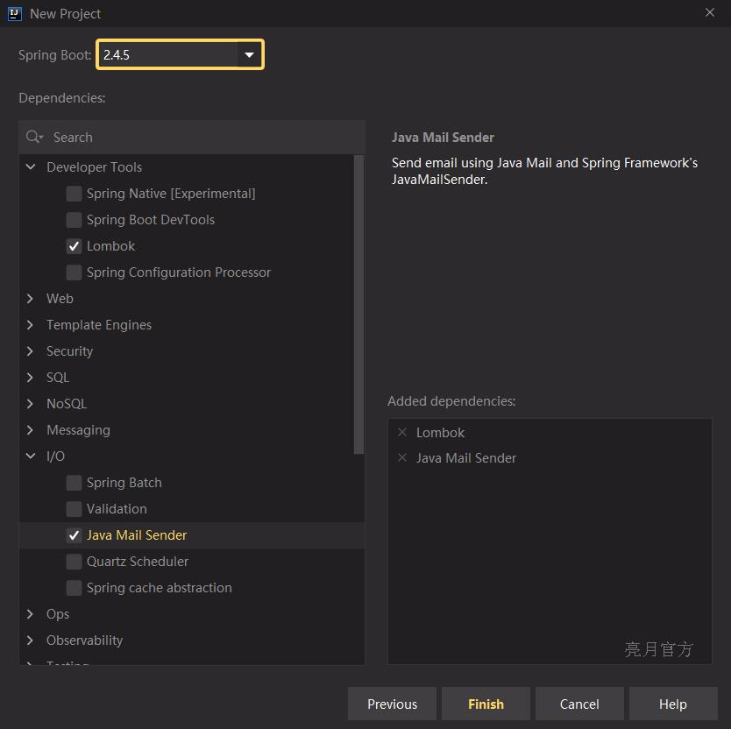The height and width of the screenshot is (729, 731).
Task: Collapse the Developer Tools group
Action: click(x=31, y=166)
